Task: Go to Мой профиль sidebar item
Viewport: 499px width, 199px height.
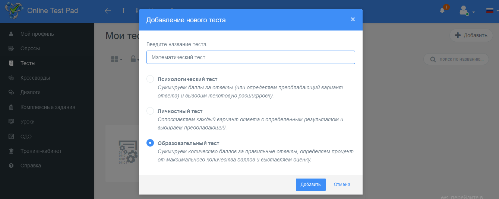Action: (37, 34)
